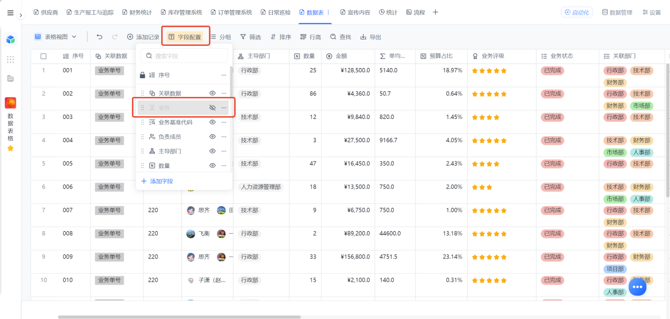Viewport: 670px width, 319px height.
Task: Click the redo arrow icon
Action: [x=115, y=37]
